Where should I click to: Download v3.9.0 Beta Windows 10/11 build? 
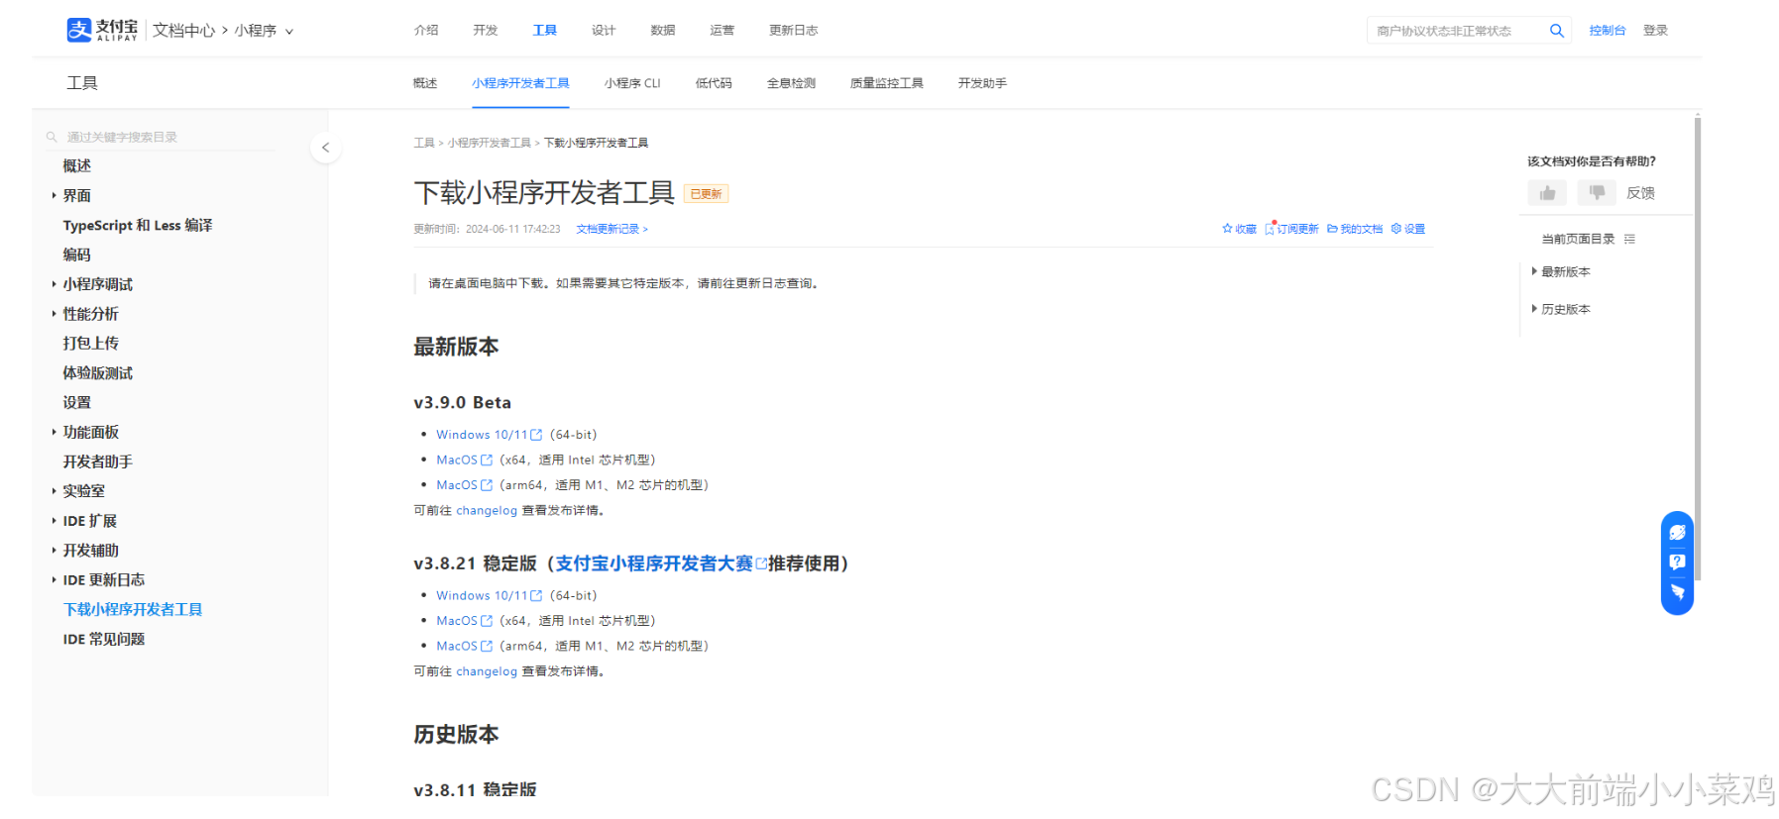pos(482,435)
